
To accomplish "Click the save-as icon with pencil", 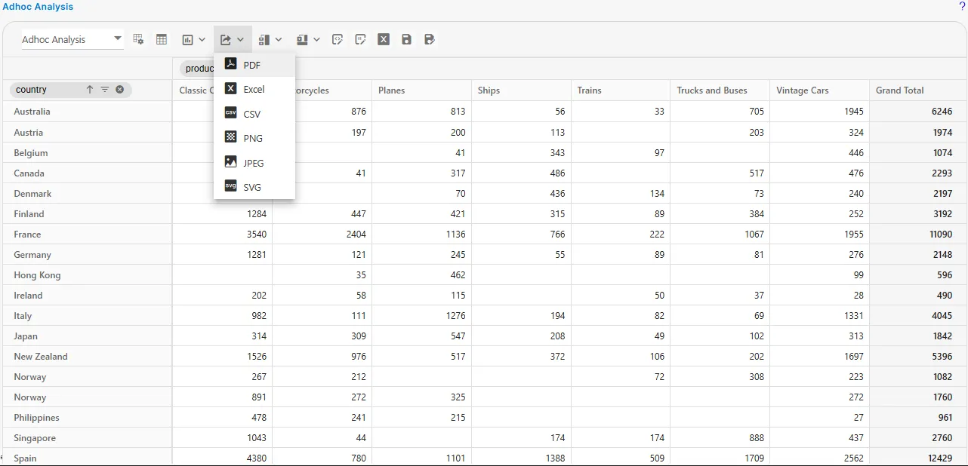I will [x=430, y=39].
